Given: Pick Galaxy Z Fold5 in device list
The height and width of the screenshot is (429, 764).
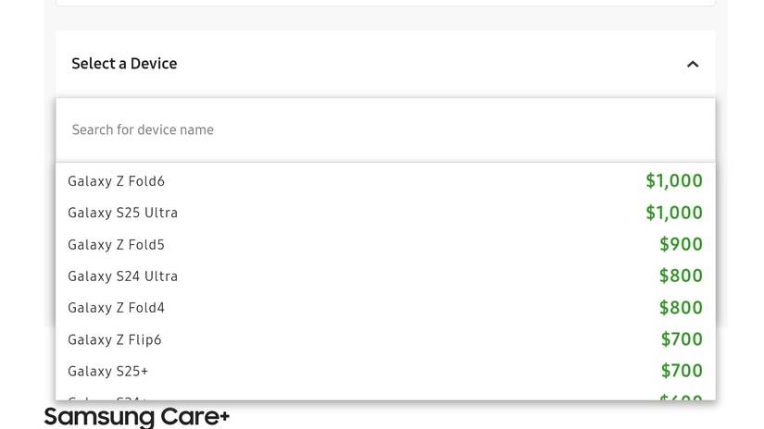Looking at the screenshot, I should [117, 245].
